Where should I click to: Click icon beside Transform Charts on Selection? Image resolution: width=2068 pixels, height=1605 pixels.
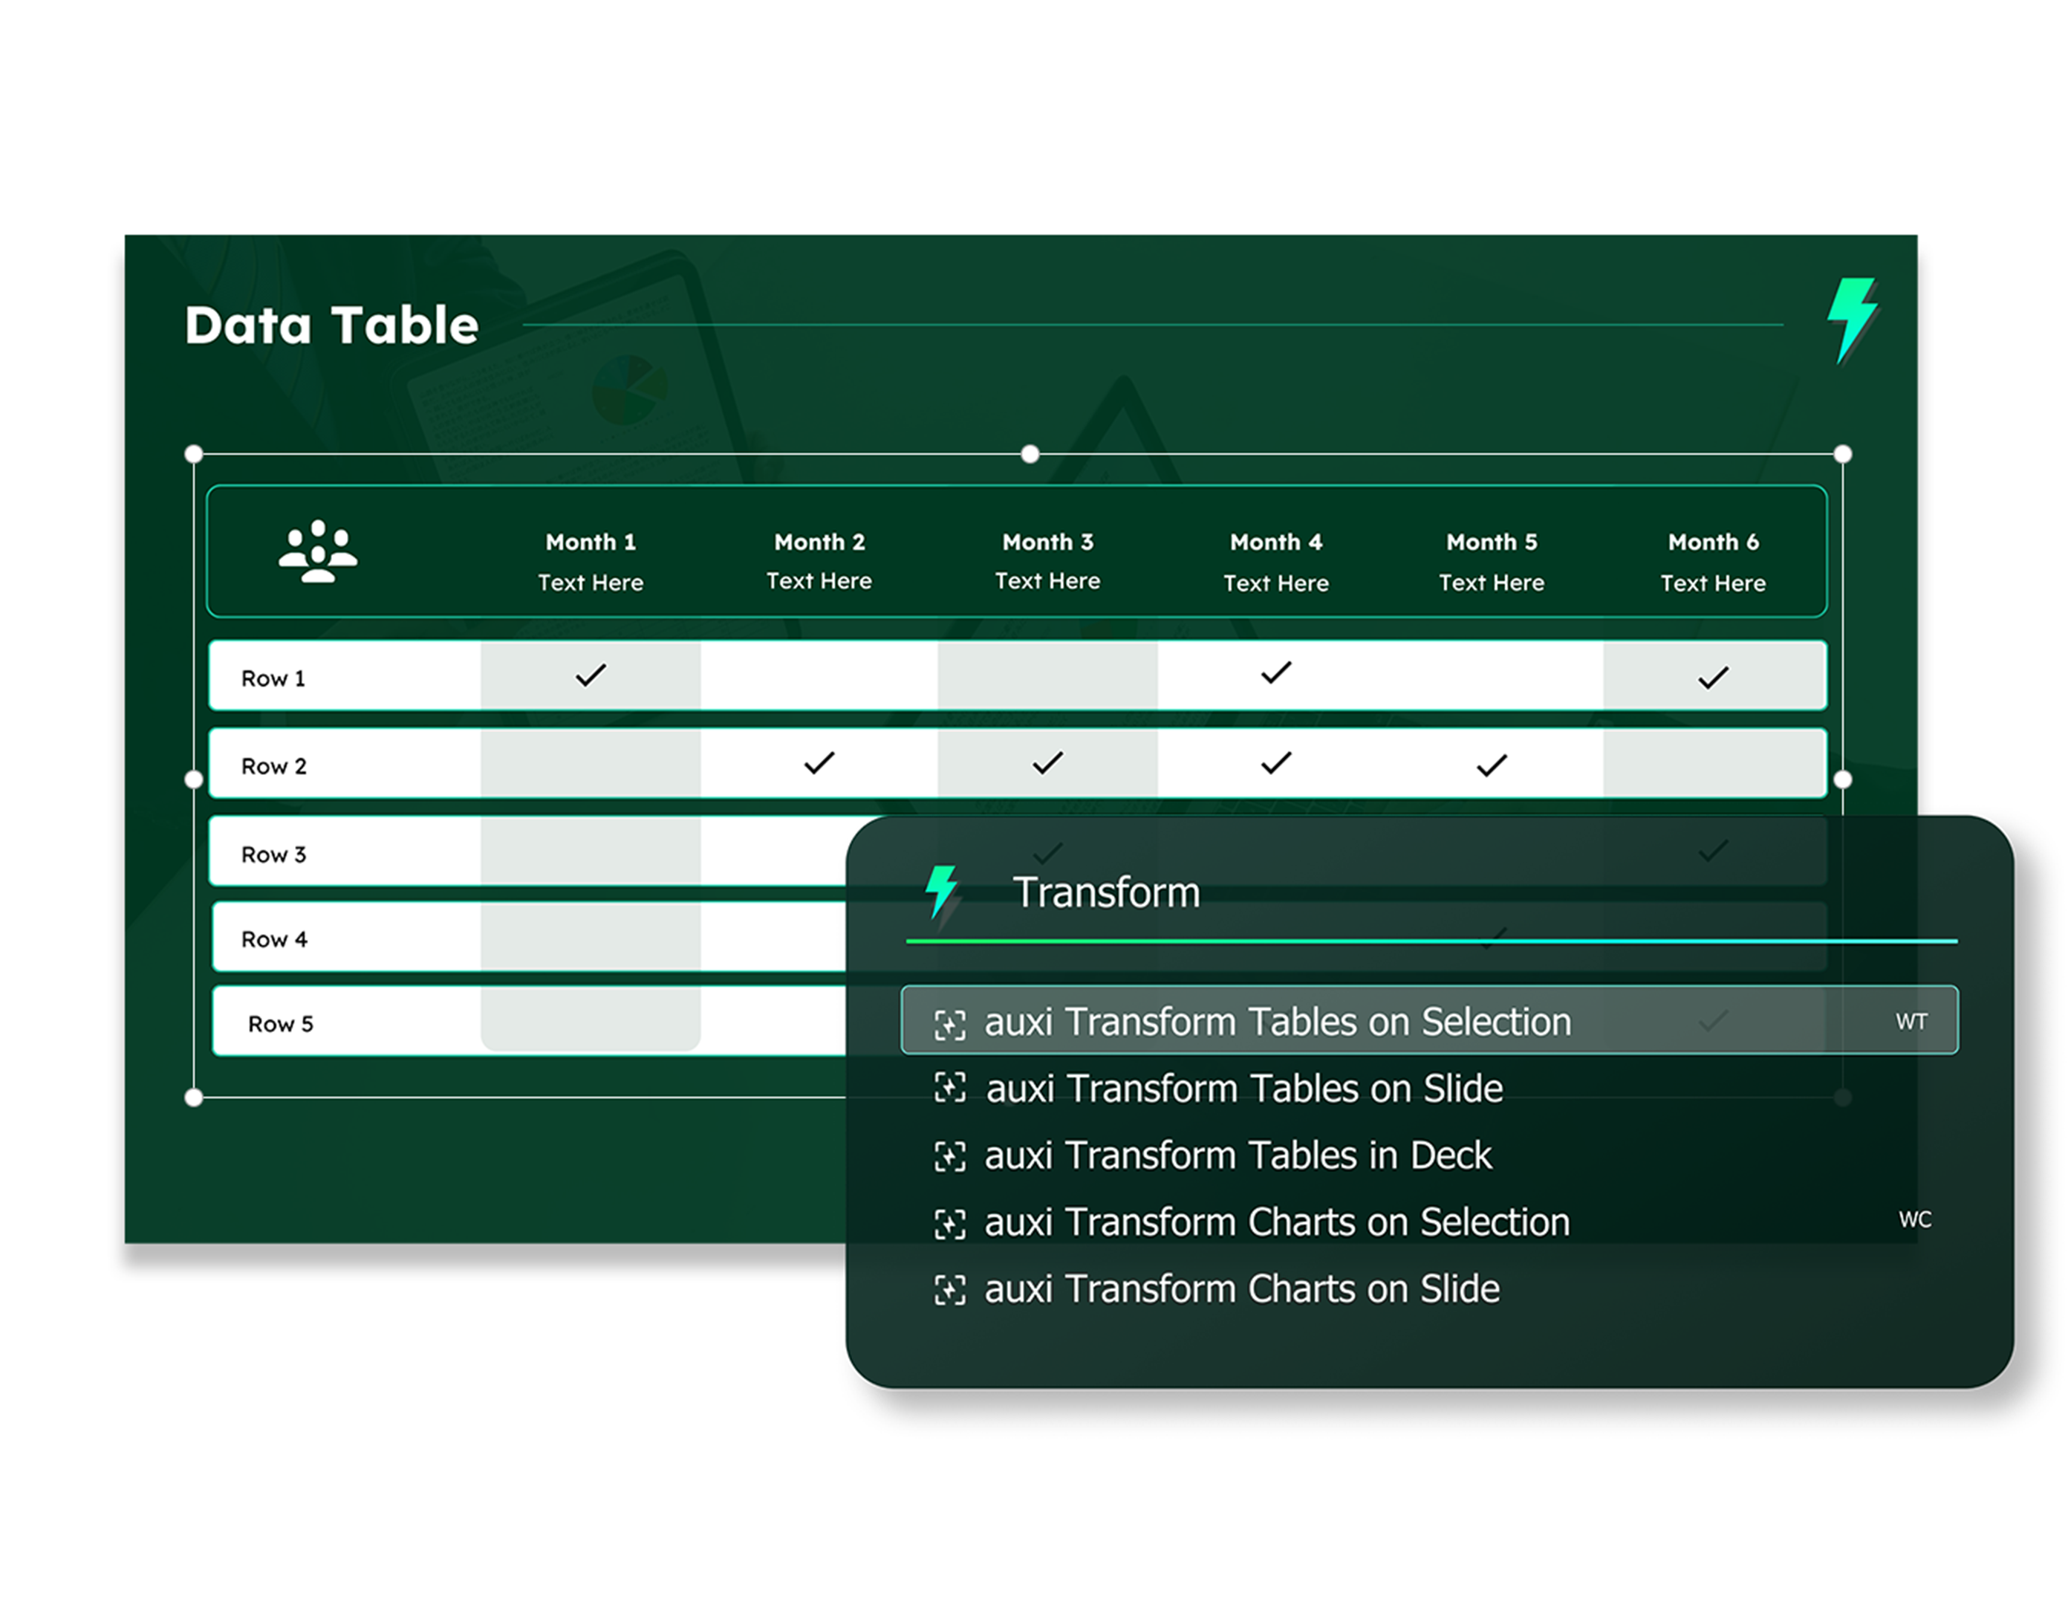coord(950,1223)
